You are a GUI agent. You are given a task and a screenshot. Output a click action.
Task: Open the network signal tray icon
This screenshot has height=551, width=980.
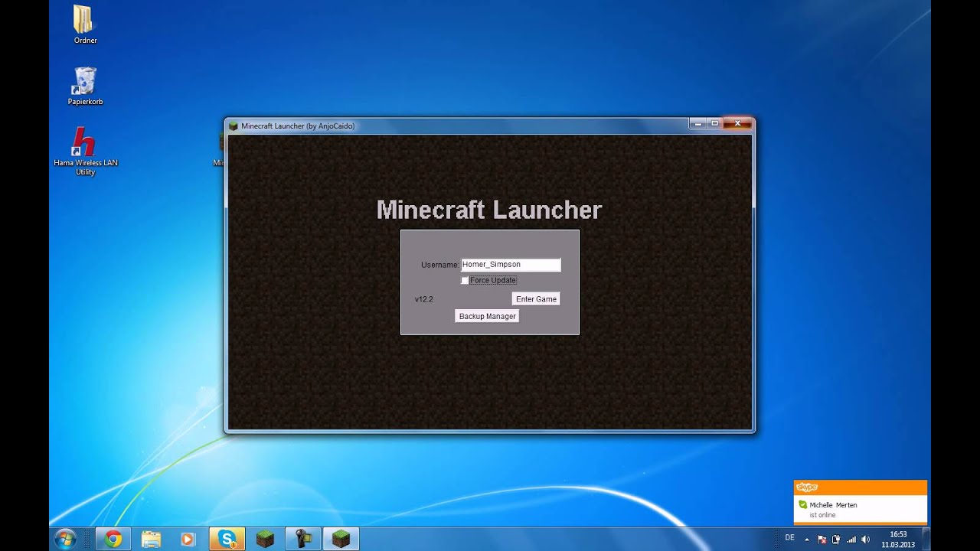pos(851,539)
